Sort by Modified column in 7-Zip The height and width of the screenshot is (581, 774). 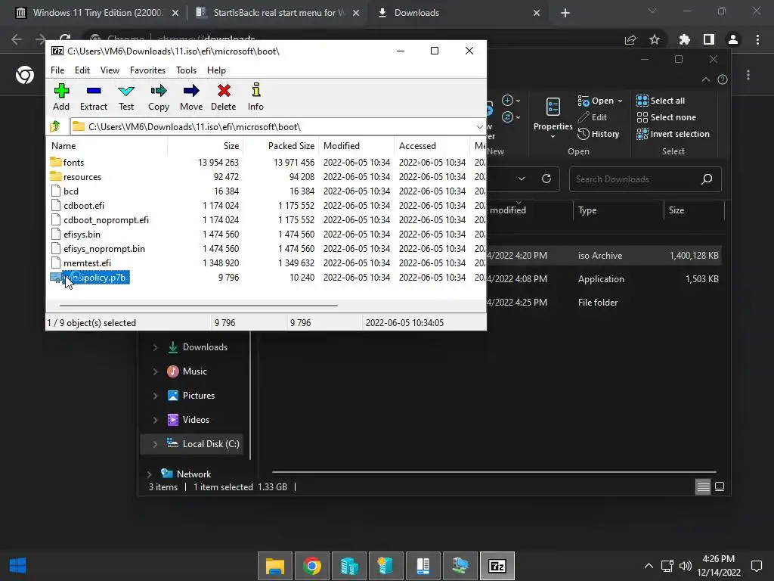(357, 146)
